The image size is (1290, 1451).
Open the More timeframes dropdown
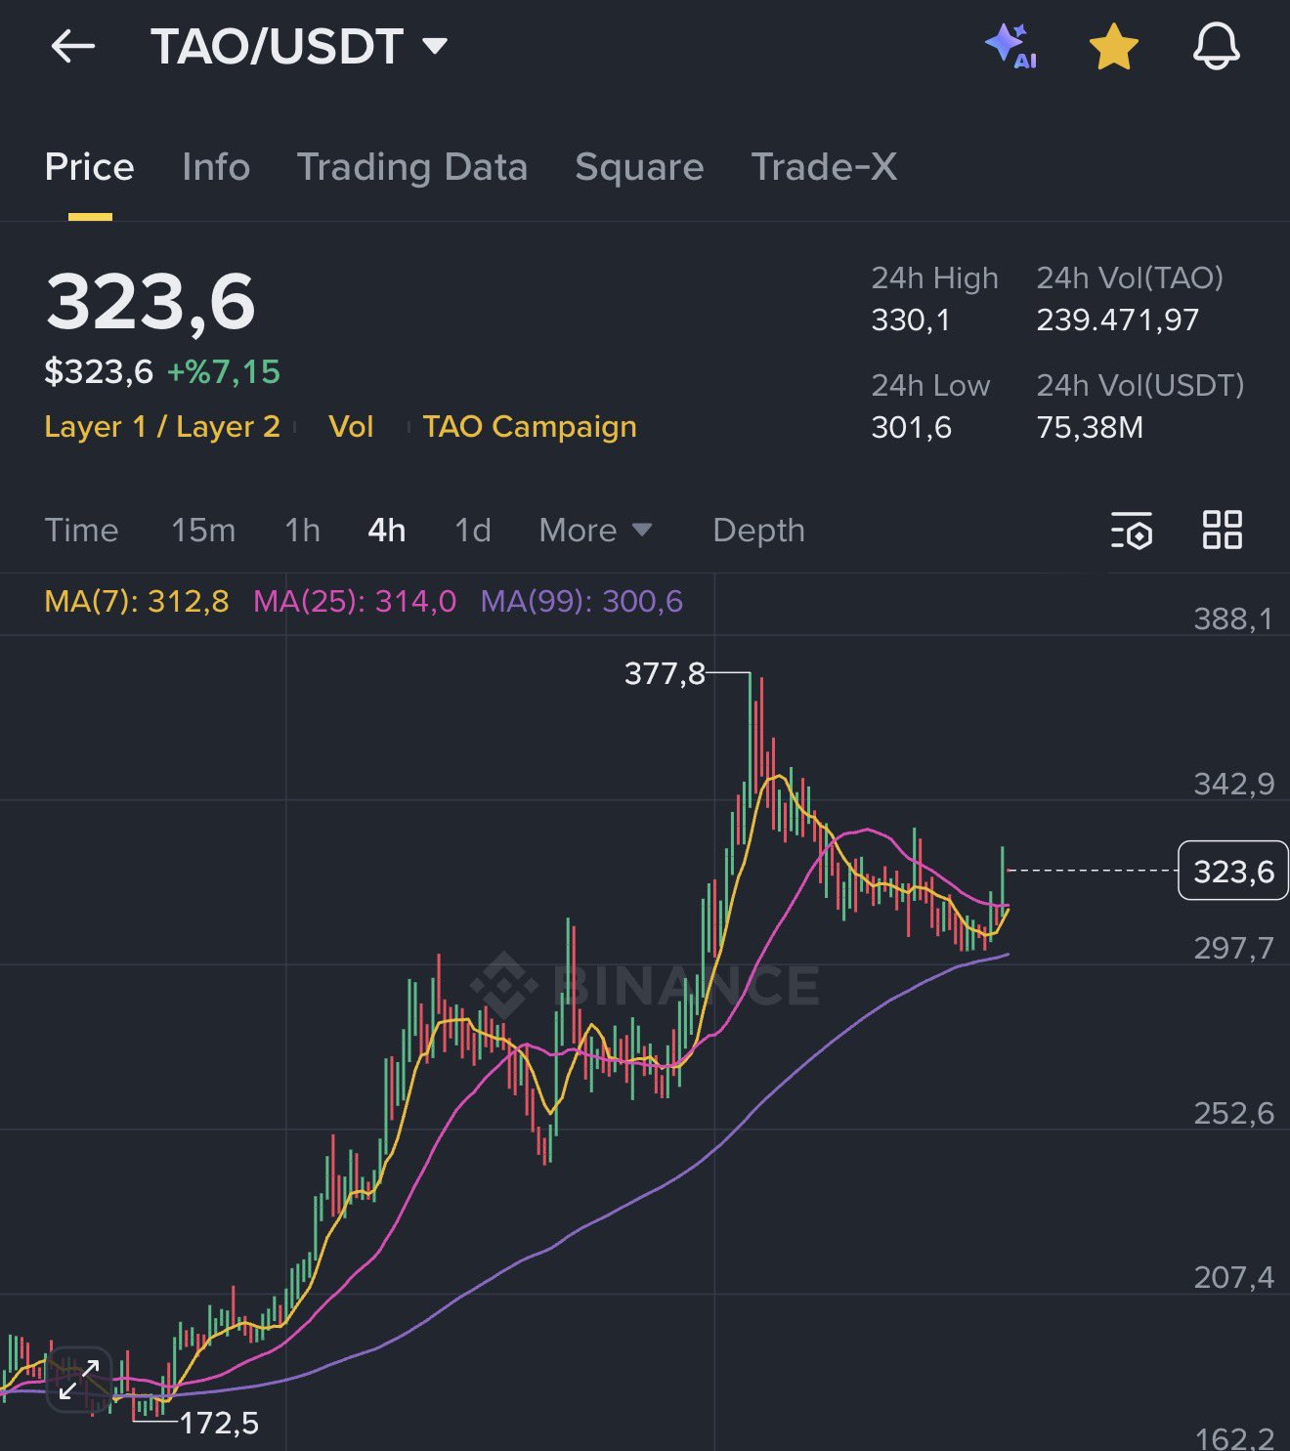[594, 531]
